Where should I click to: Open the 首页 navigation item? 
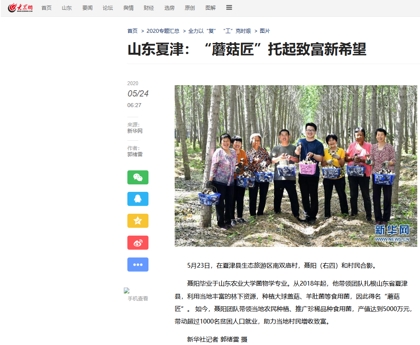click(x=46, y=8)
